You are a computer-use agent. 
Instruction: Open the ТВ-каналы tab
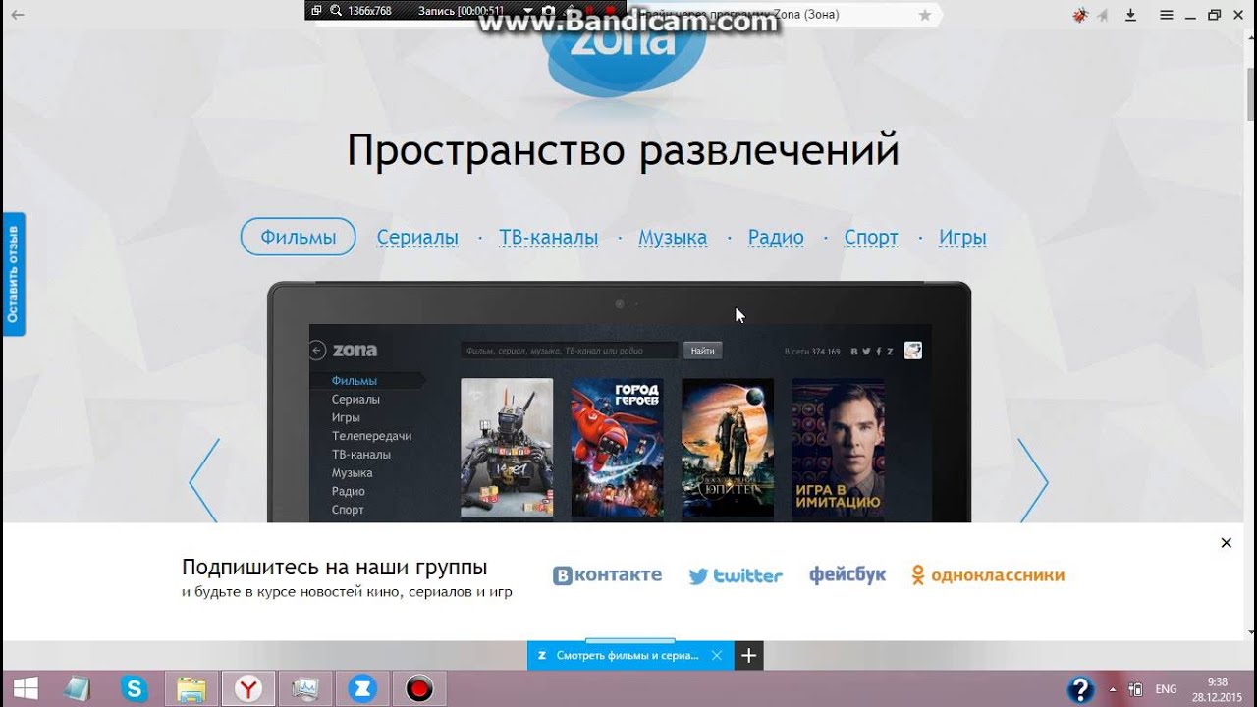549,237
